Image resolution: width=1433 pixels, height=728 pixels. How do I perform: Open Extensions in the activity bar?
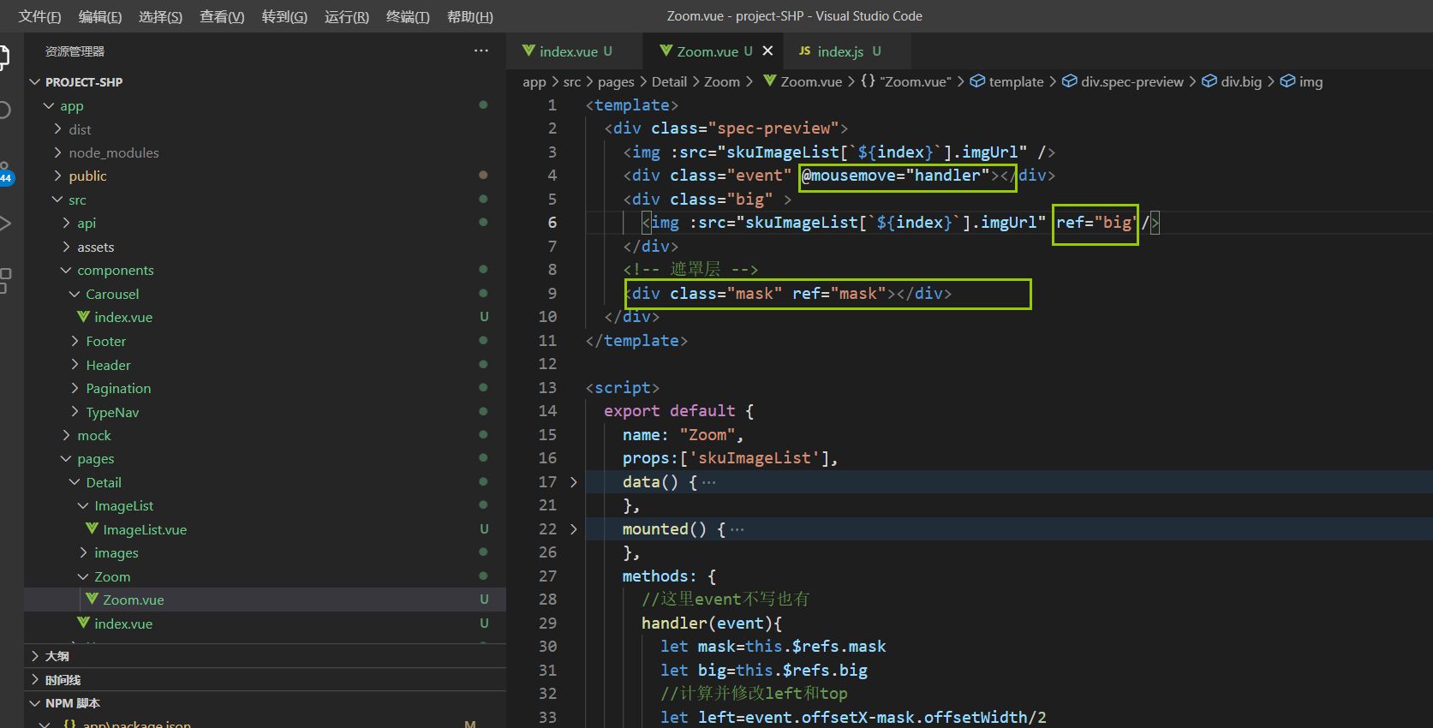(4, 280)
